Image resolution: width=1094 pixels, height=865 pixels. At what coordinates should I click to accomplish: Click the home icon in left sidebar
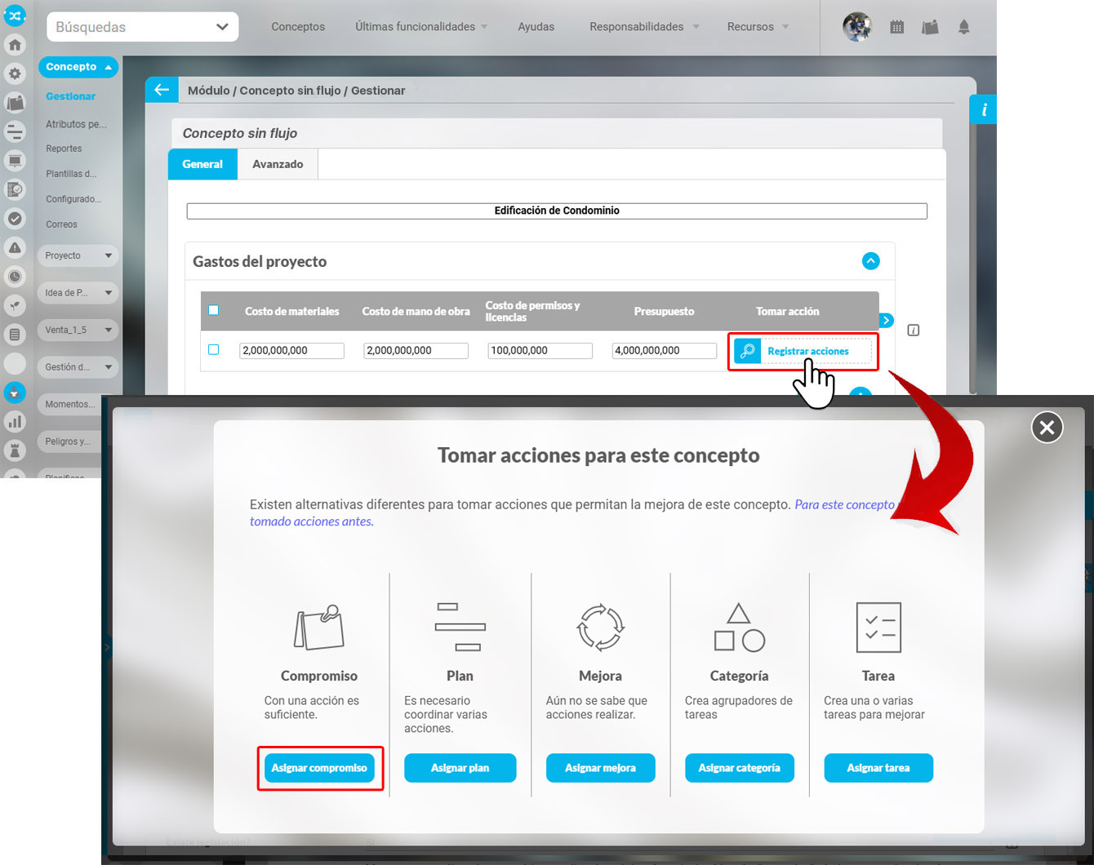pyautogui.click(x=15, y=45)
